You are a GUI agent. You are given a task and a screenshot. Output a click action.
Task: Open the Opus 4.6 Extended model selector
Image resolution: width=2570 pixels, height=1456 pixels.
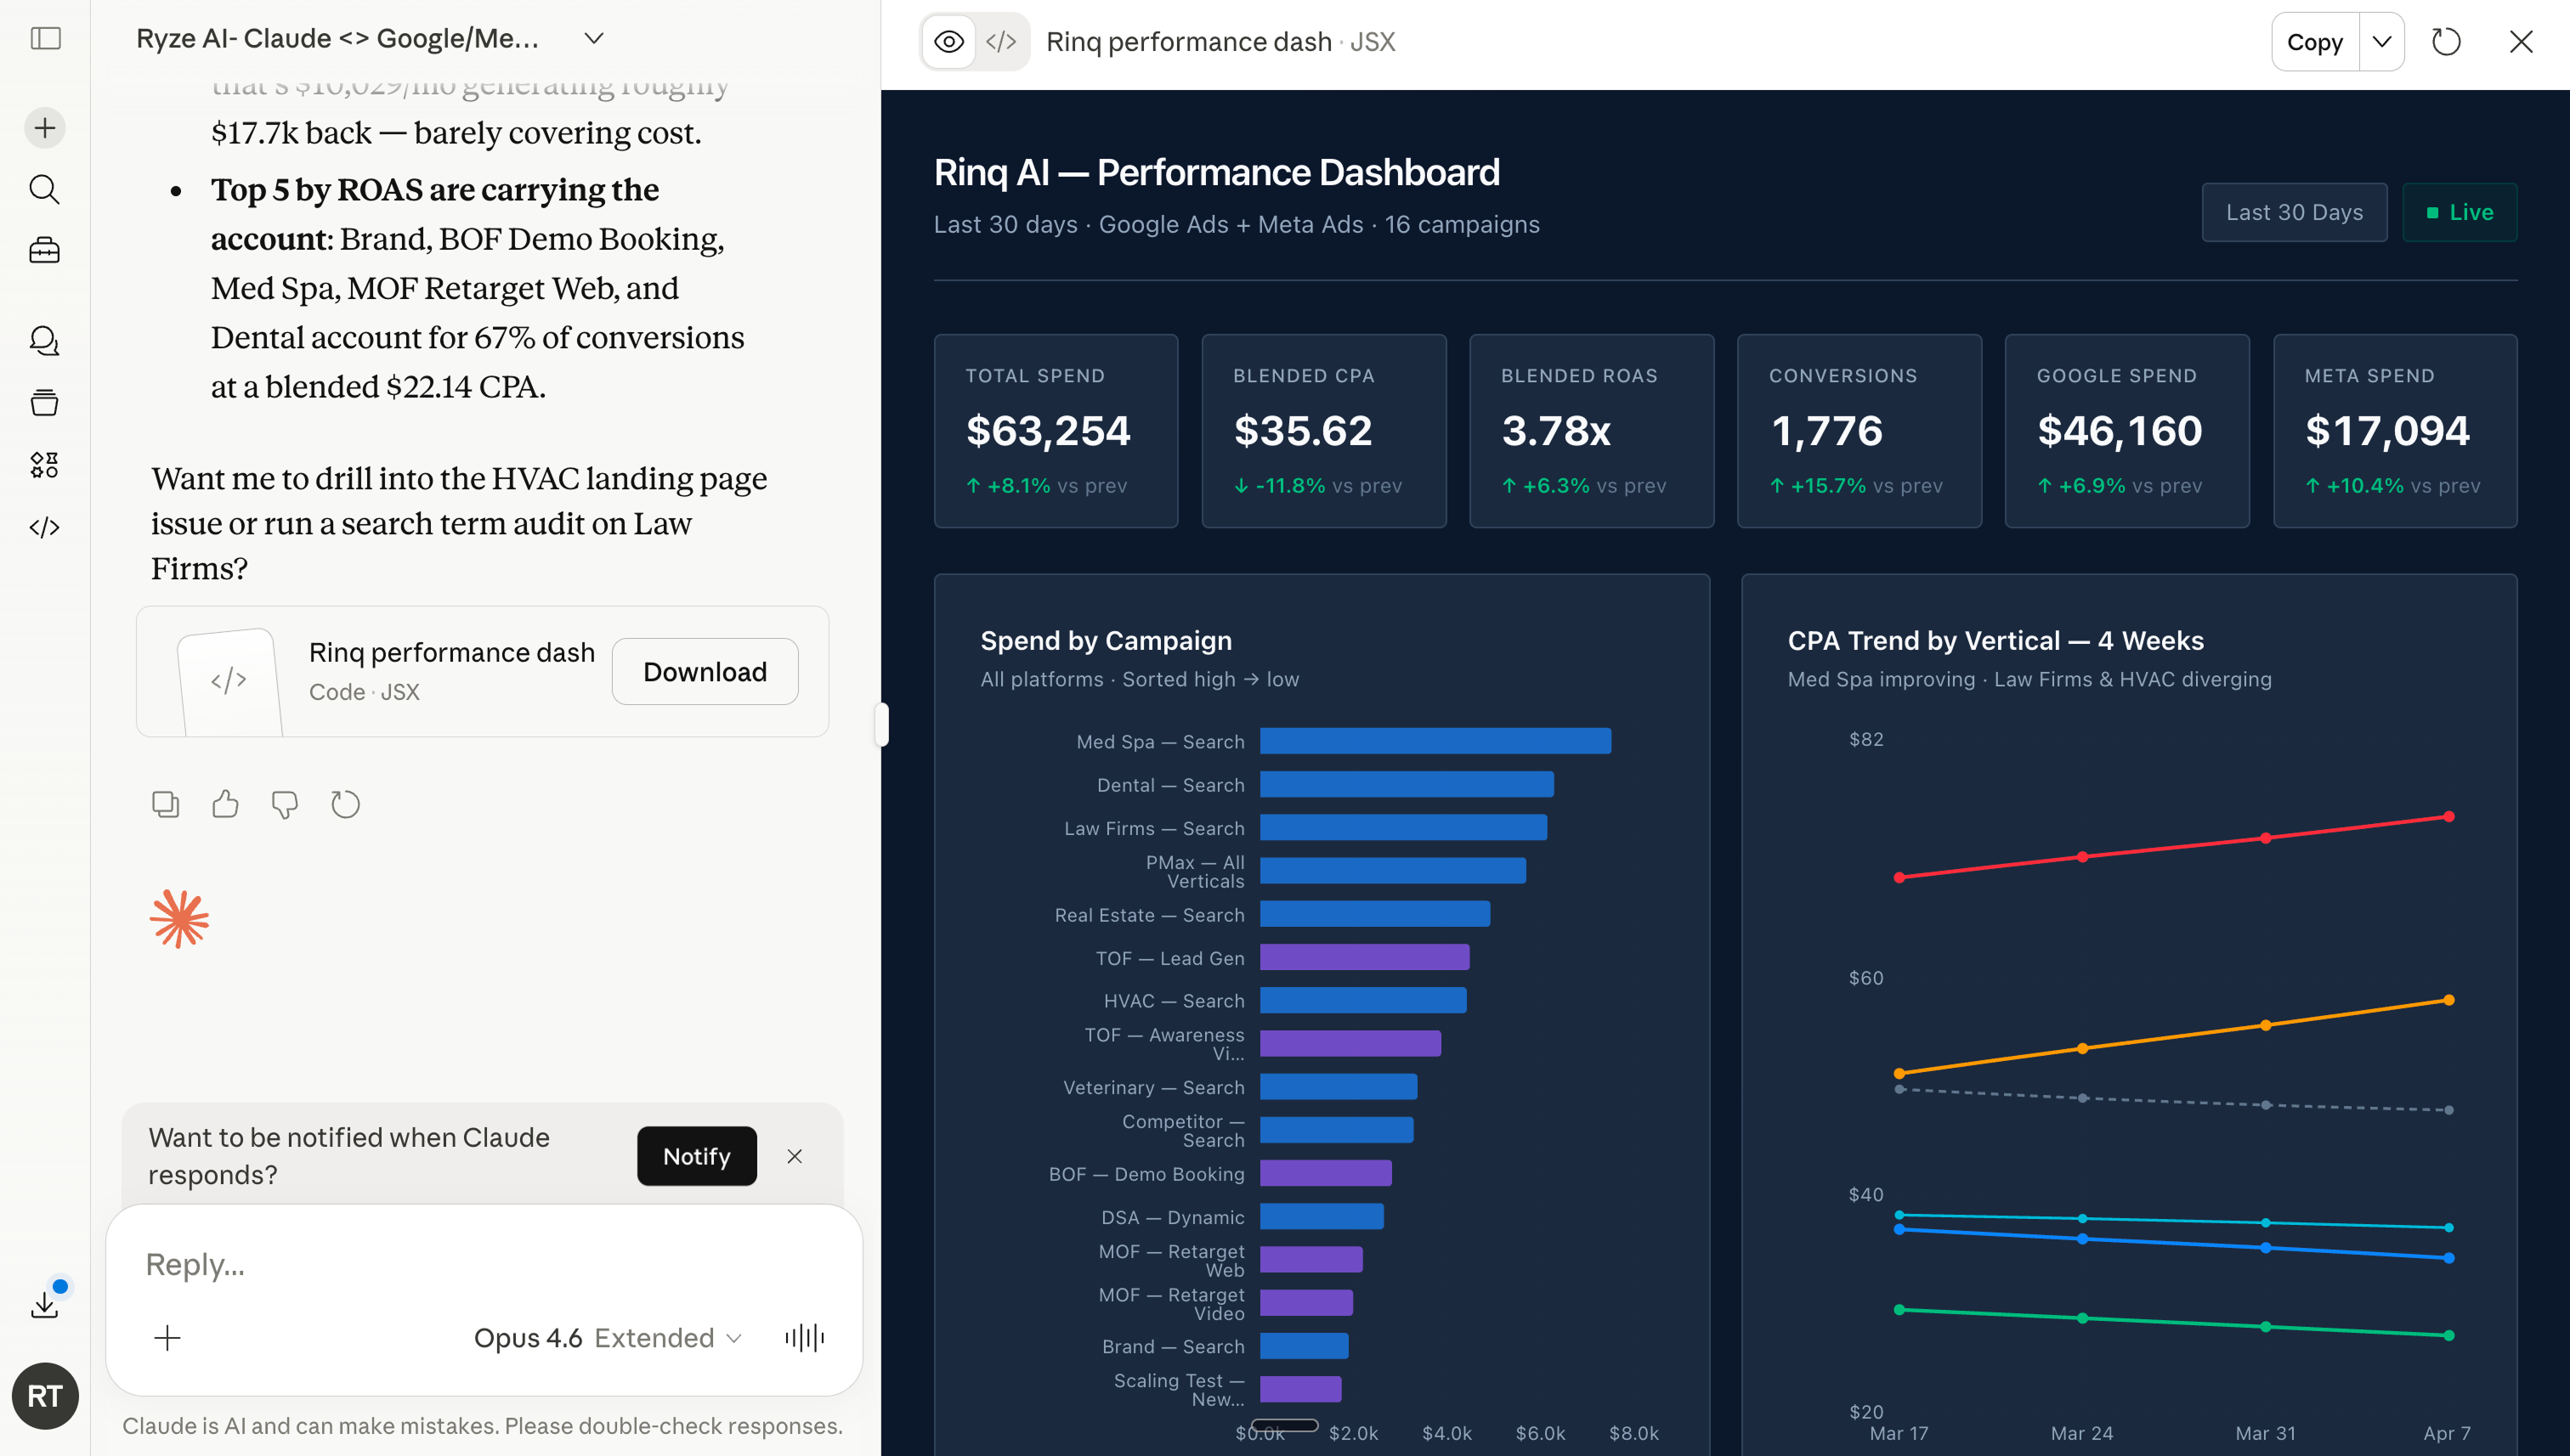point(604,1337)
